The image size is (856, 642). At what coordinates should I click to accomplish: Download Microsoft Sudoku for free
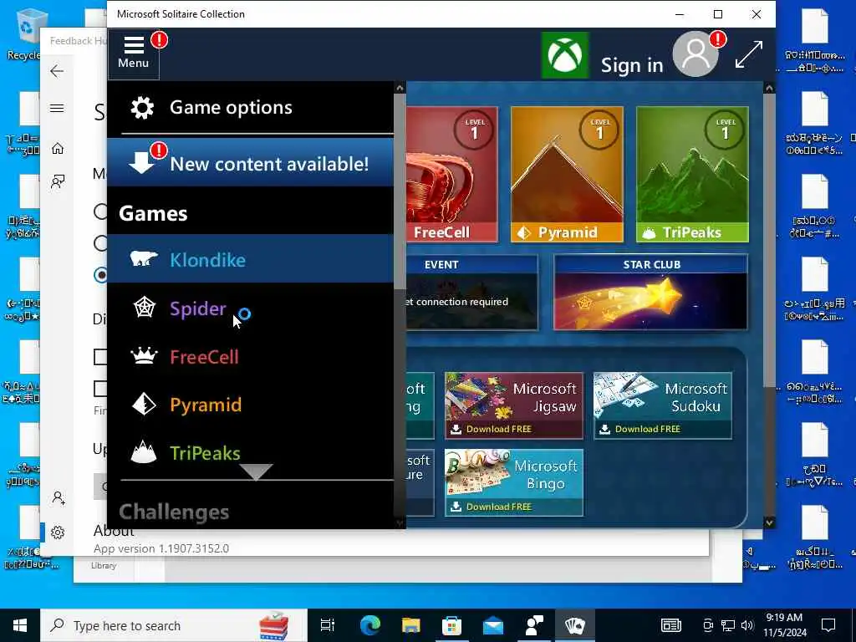click(x=663, y=405)
